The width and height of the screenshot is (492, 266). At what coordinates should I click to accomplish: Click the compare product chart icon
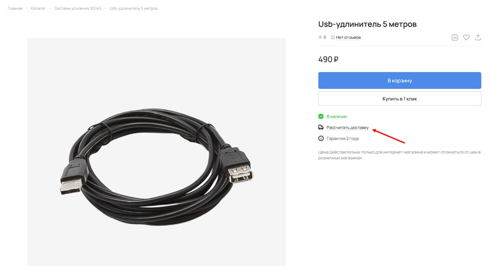tap(455, 37)
